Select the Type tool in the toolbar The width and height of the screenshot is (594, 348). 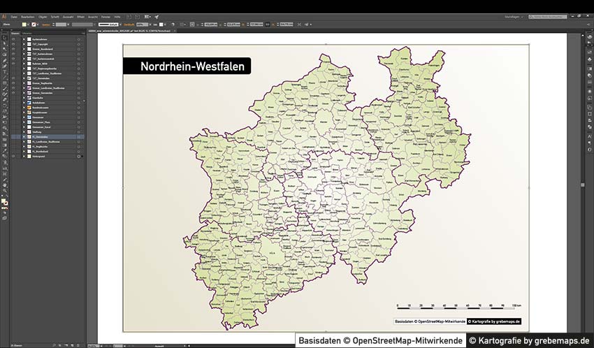click(4, 72)
